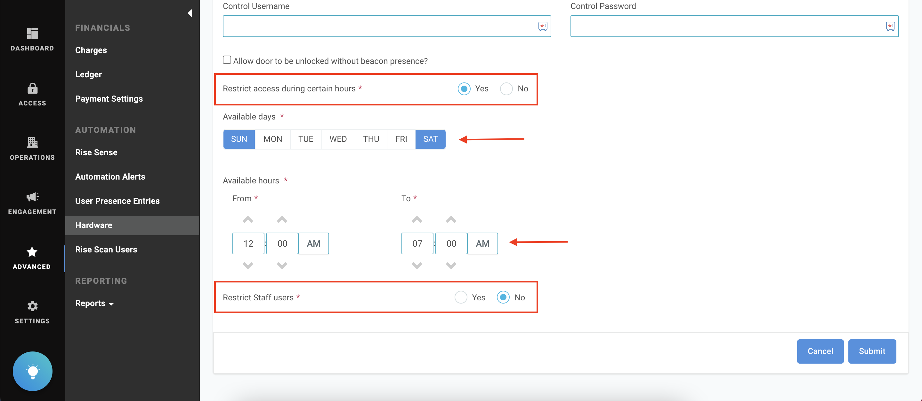Open Automation Alerts menu item
The image size is (922, 401).
(110, 176)
